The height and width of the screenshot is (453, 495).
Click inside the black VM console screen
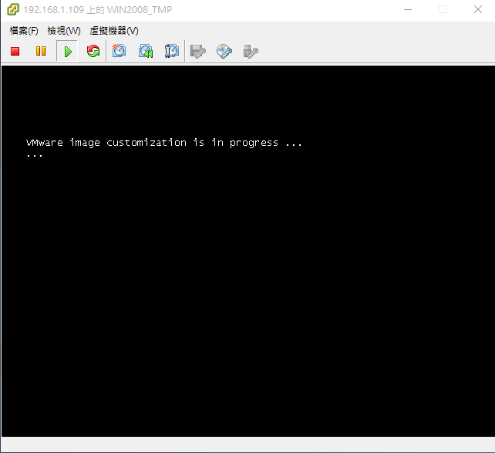[x=248, y=251]
